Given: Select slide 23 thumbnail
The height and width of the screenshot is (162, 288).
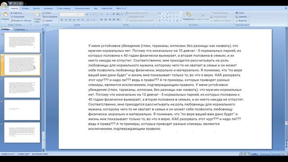Looking at the screenshot, I should click(22, 42).
